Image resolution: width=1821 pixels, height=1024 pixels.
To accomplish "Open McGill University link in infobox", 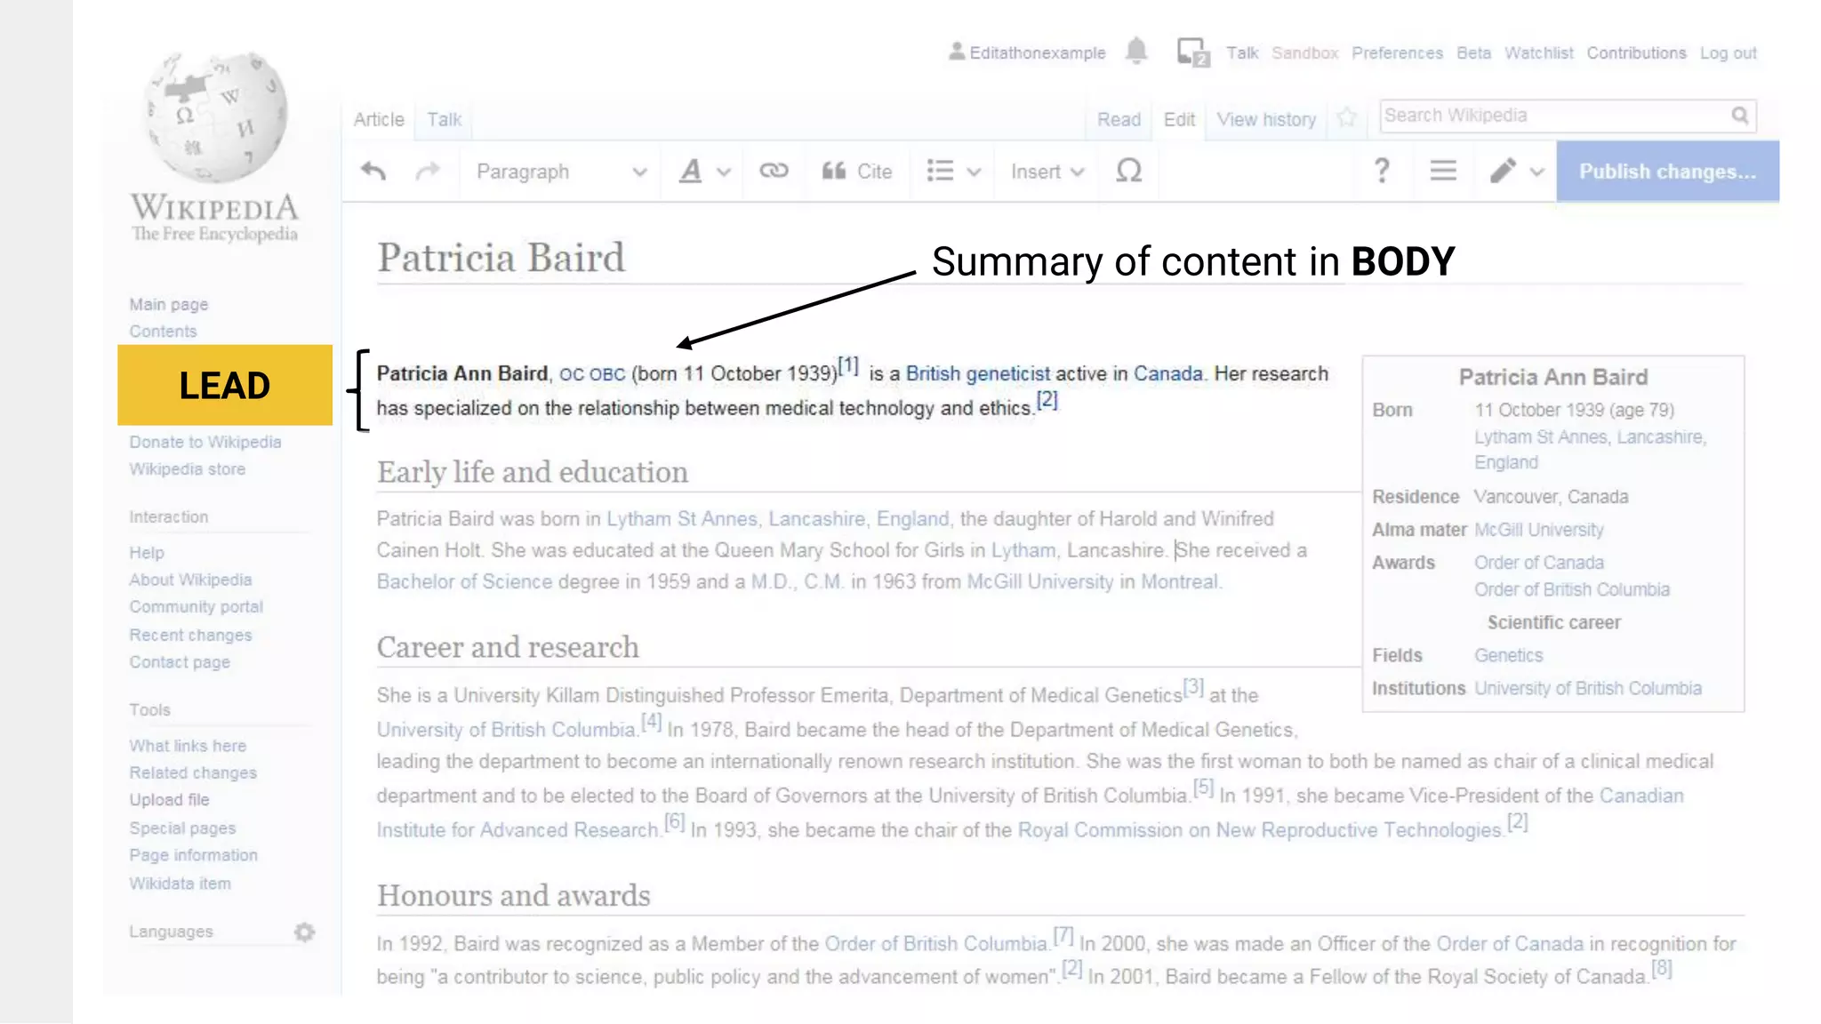I will pyautogui.click(x=1539, y=530).
